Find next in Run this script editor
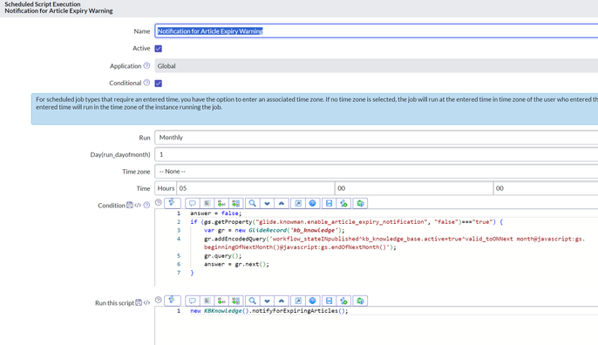598x345 pixels. click(267, 301)
